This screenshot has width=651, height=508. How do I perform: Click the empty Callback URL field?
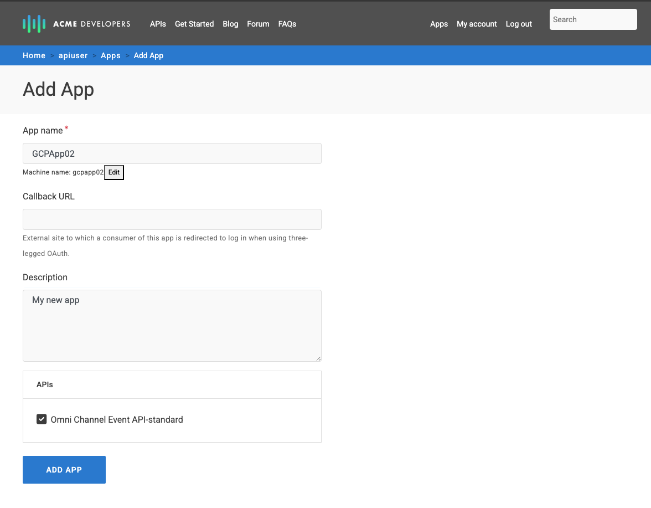[172, 219]
